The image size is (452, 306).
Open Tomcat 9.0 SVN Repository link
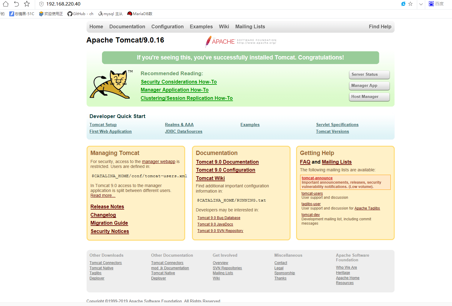pos(220,231)
